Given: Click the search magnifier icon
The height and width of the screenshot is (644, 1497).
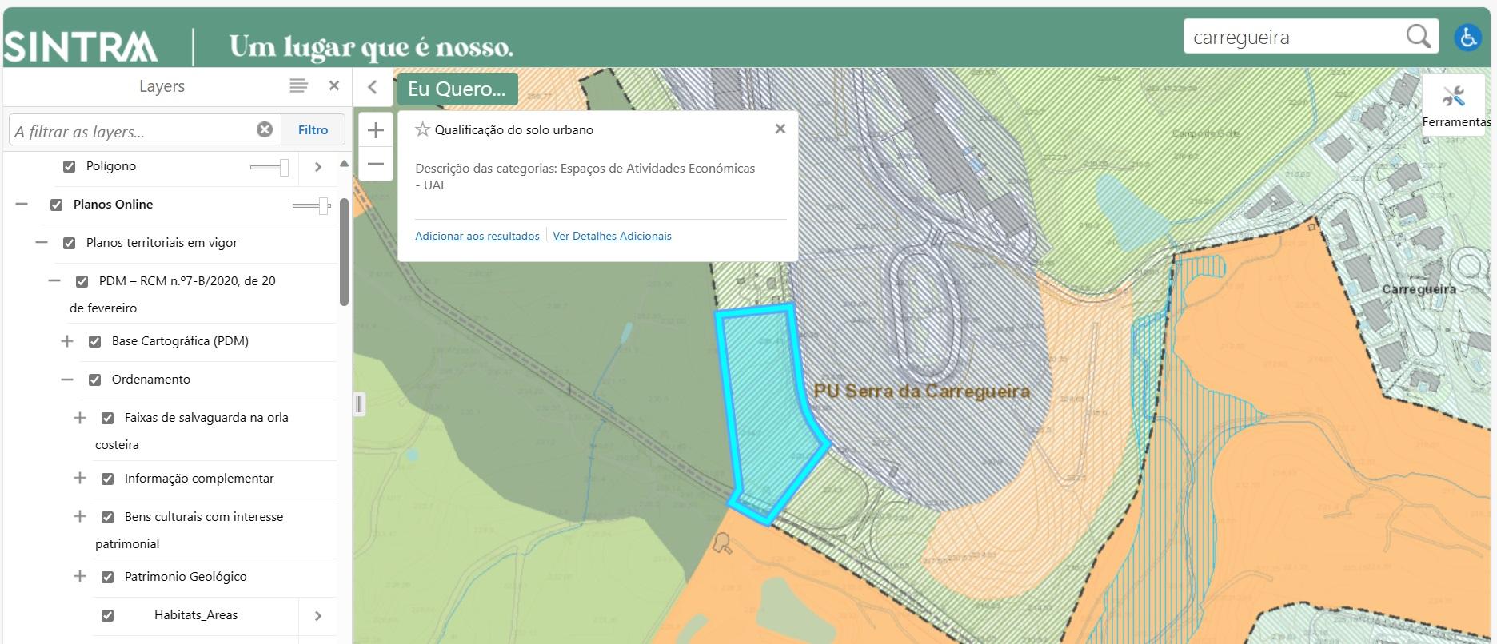Looking at the screenshot, I should point(1418,37).
